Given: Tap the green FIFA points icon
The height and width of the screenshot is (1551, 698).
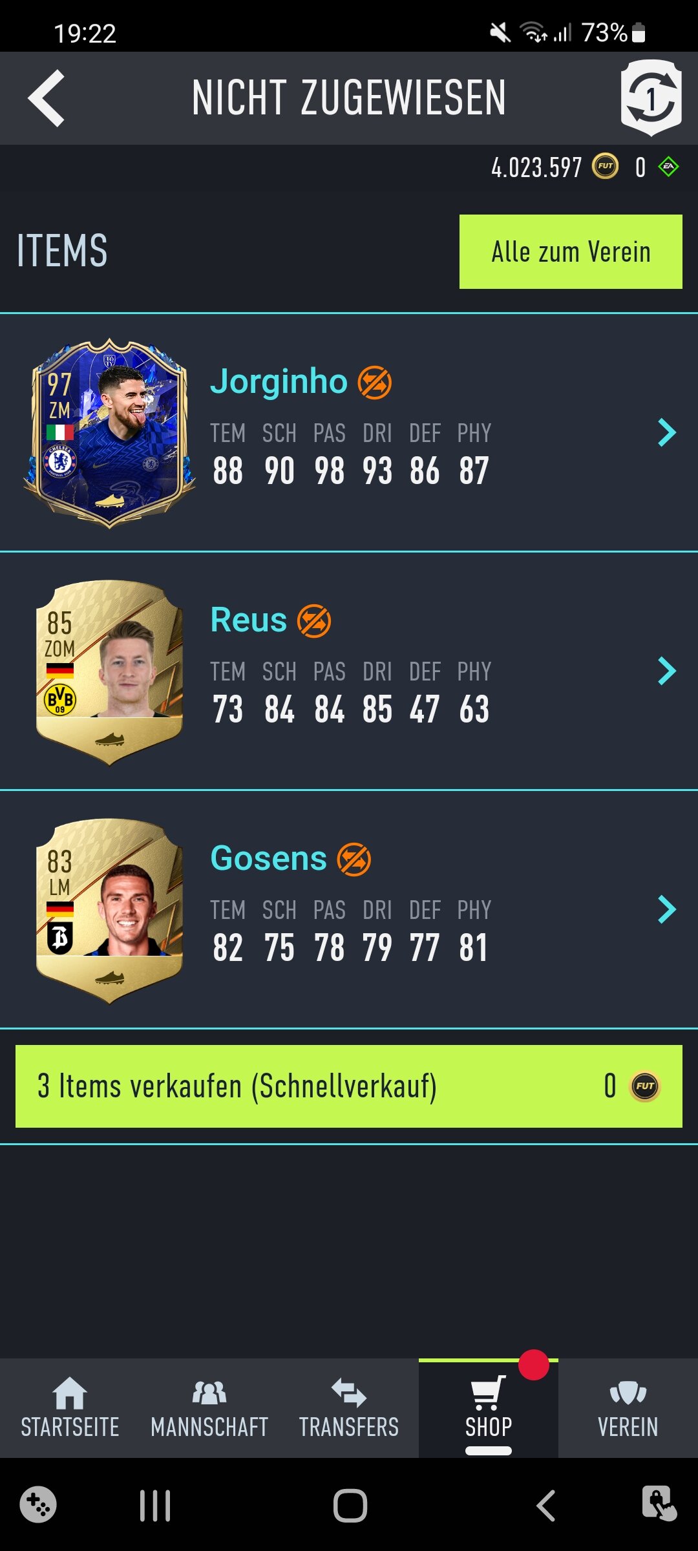Looking at the screenshot, I should click(668, 167).
